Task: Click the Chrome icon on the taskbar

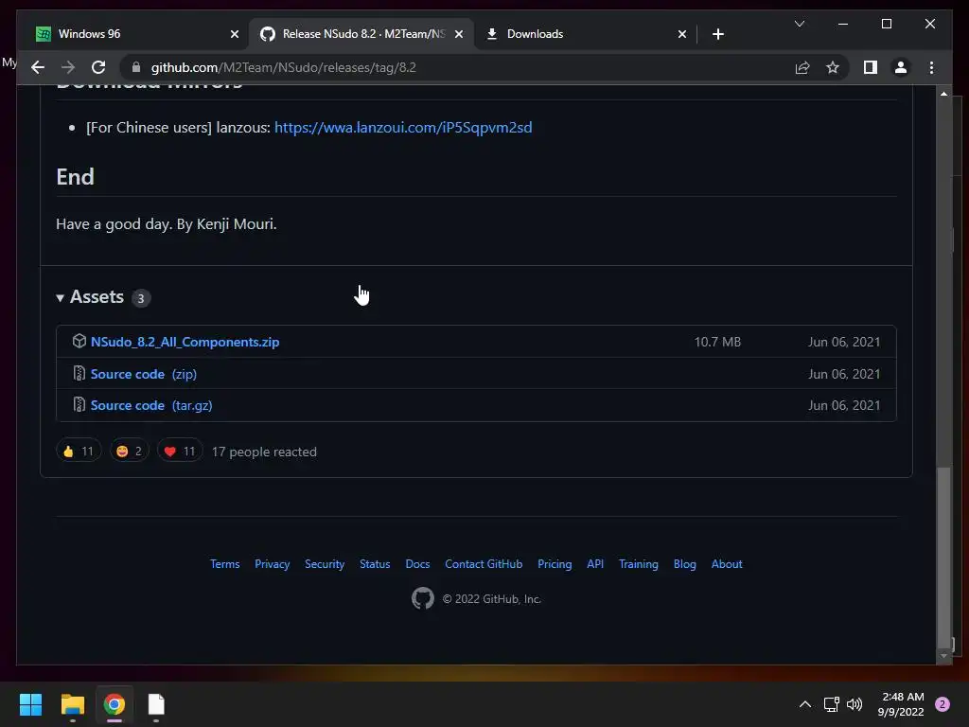Action: point(115,704)
